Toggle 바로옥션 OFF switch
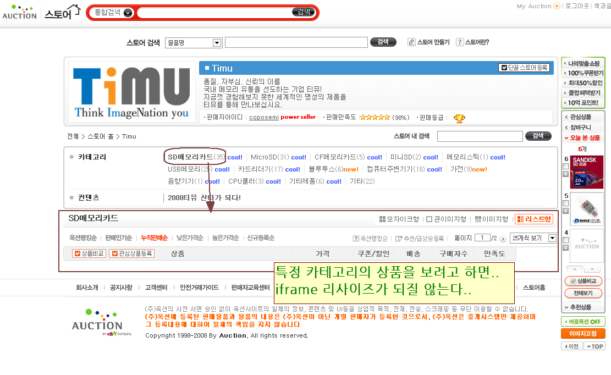The width and height of the screenshot is (611, 375). click(583, 322)
